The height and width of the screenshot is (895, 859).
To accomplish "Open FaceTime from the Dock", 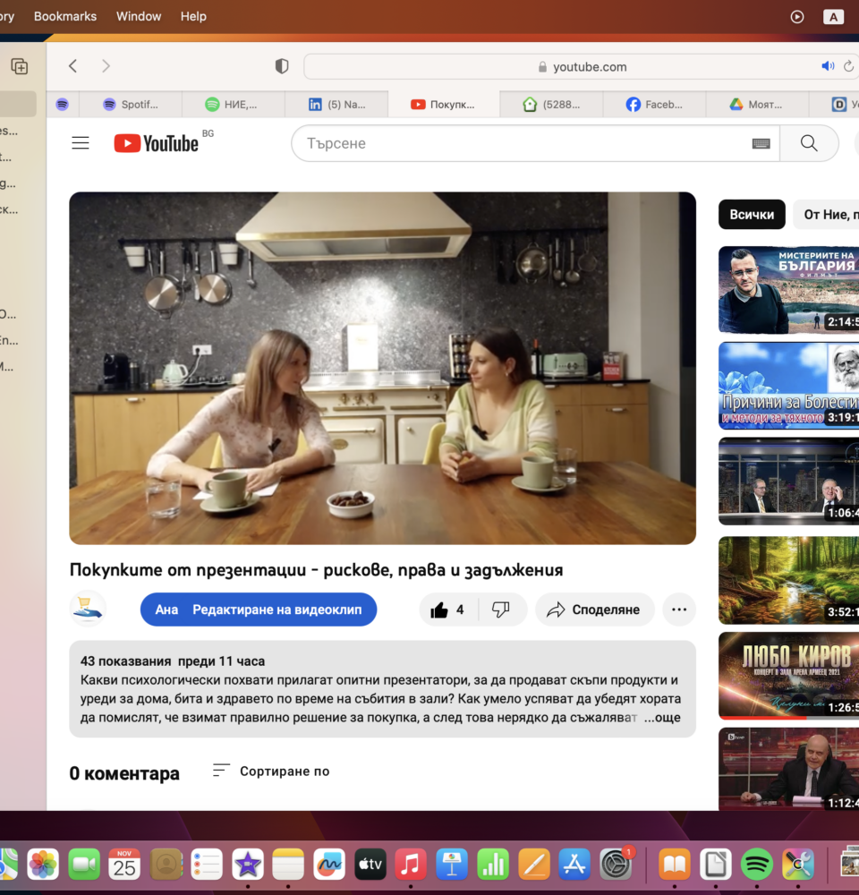I will 84,865.
